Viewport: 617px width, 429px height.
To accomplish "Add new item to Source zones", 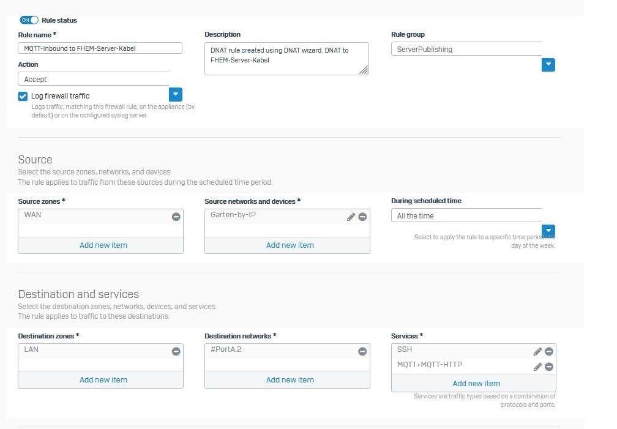I will [103, 245].
